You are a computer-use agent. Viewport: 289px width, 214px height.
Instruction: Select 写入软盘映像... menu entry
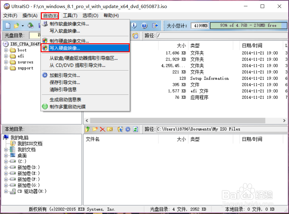tap(65, 31)
